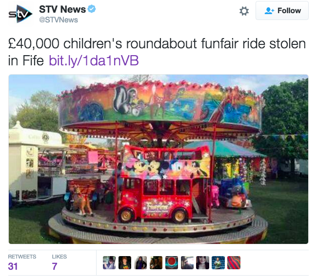Open the third liker avatar

pos(140,262)
